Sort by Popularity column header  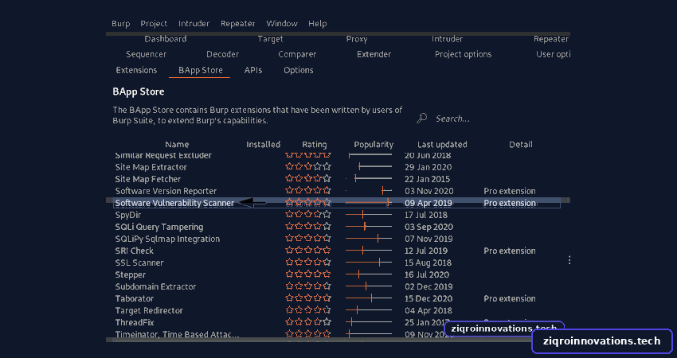374,145
